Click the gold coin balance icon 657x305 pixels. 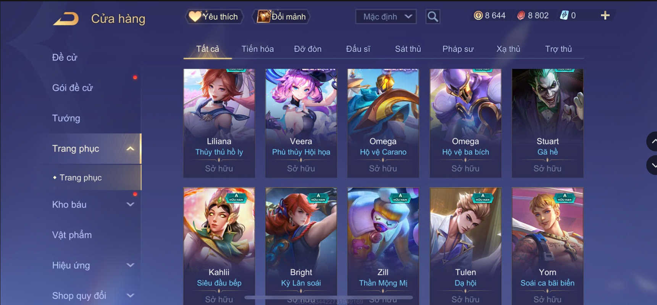point(478,16)
